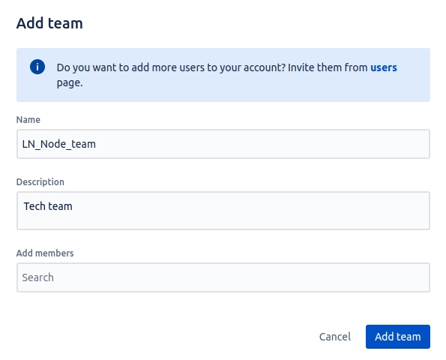
Task: Click the Tech team text in Description
Action: point(48,206)
